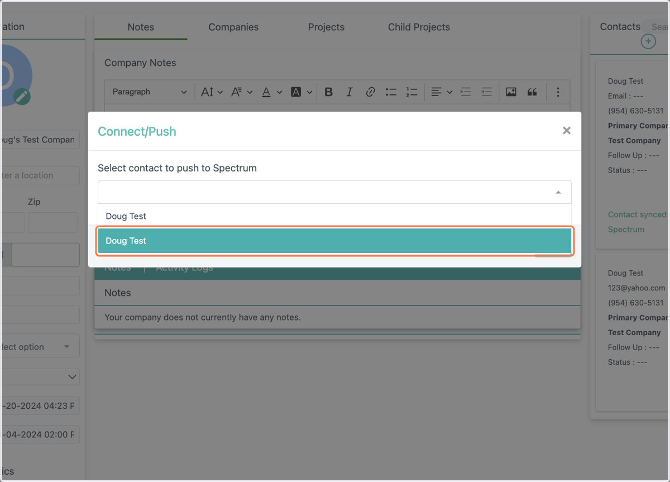Click the Company Notes heading

140,63
